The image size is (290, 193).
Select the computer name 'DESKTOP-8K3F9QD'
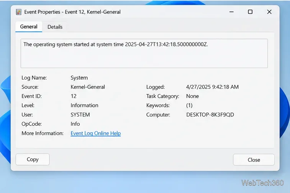click(210, 114)
